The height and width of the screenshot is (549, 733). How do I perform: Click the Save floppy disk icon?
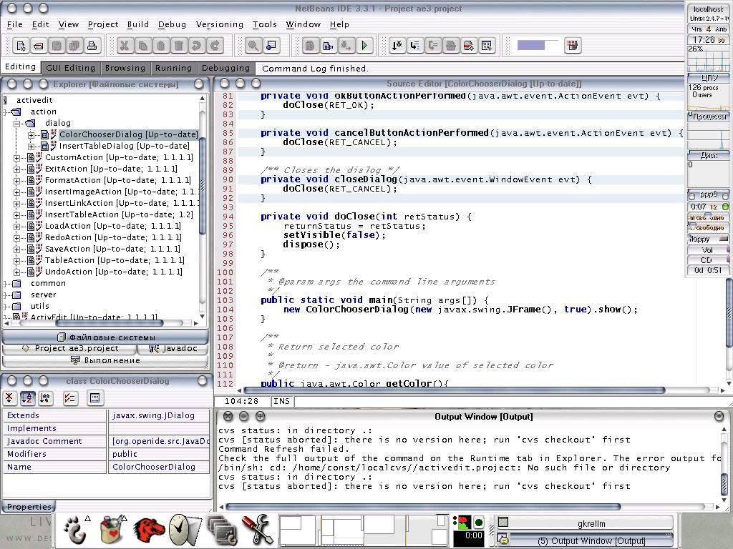pyautogui.click(x=57, y=46)
